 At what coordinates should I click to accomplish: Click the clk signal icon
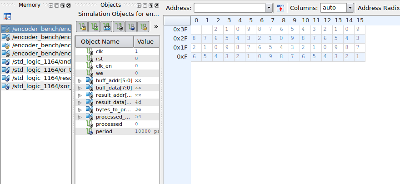[x=90, y=51]
